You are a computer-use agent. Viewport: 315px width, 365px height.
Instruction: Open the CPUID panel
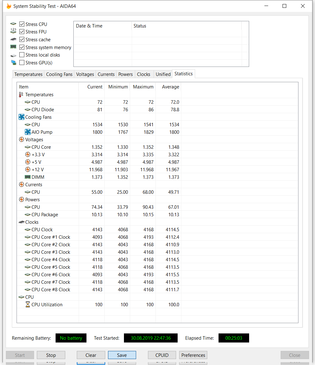click(162, 355)
